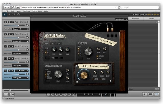Select LOWPASS filter type
The width and height of the screenshot is (163, 104).
point(48,72)
